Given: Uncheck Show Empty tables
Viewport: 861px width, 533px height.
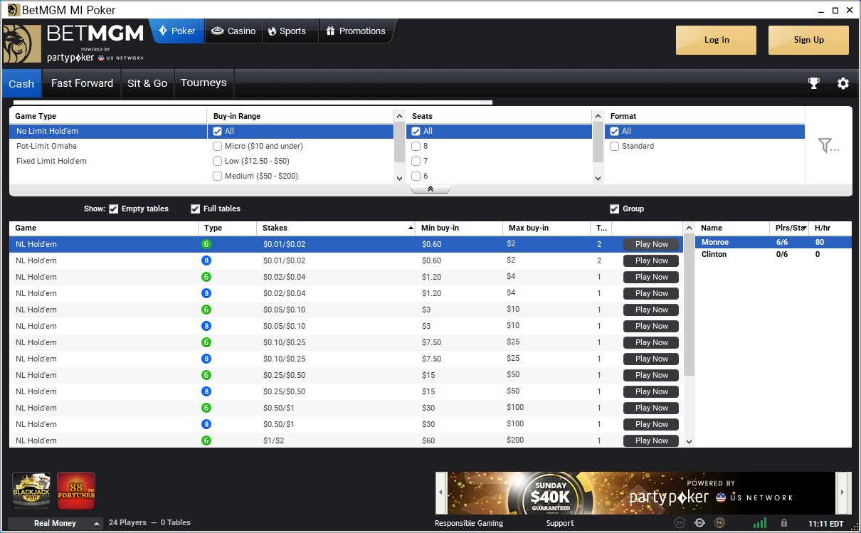Looking at the screenshot, I should pyautogui.click(x=114, y=209).
